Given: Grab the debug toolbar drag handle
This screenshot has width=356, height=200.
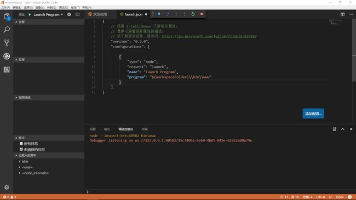Looking at the screenshot, I should click(x=153, y=14).
